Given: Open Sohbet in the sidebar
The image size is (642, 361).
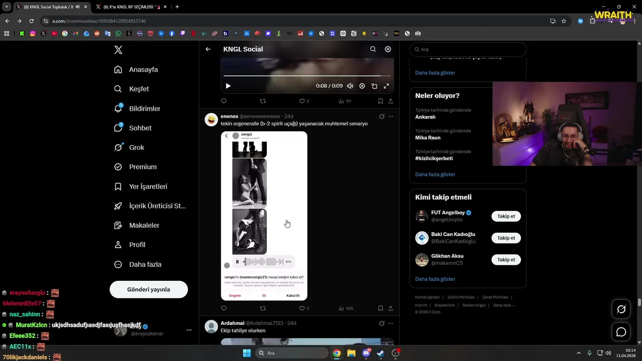Looking at the screenshot, I should click(132, 128).
